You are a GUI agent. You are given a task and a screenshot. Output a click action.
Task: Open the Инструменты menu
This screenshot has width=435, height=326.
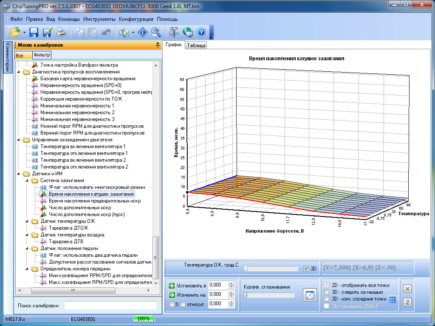[x=99, y=19]
